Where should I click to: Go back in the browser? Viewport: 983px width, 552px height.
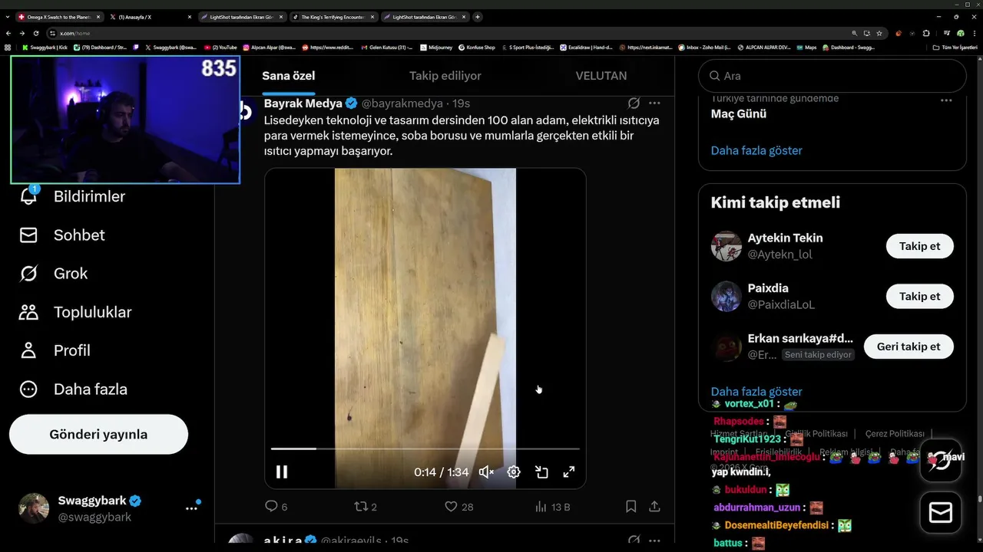[x=8, y=33]
